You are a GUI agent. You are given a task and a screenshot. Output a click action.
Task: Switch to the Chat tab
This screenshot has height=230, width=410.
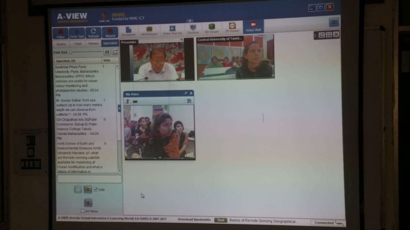pyautogui.click(x=78, y=44)
